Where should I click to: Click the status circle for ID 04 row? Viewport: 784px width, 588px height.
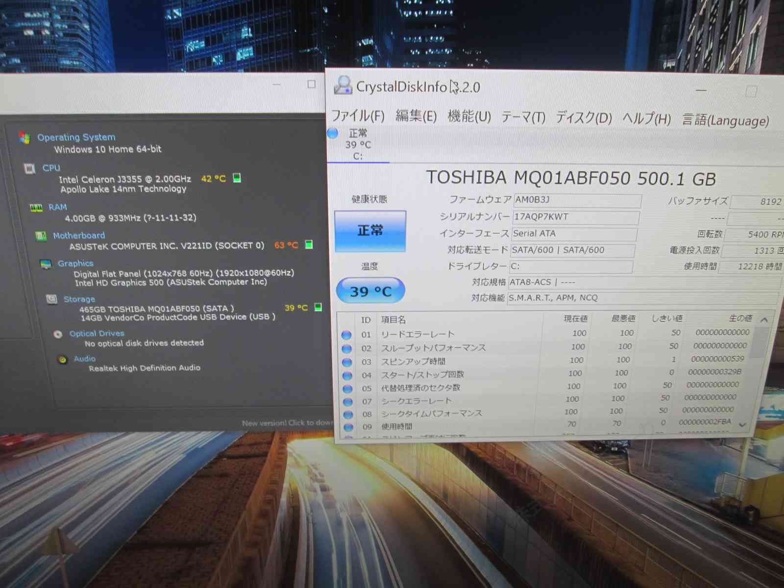[x=347, y=375]
